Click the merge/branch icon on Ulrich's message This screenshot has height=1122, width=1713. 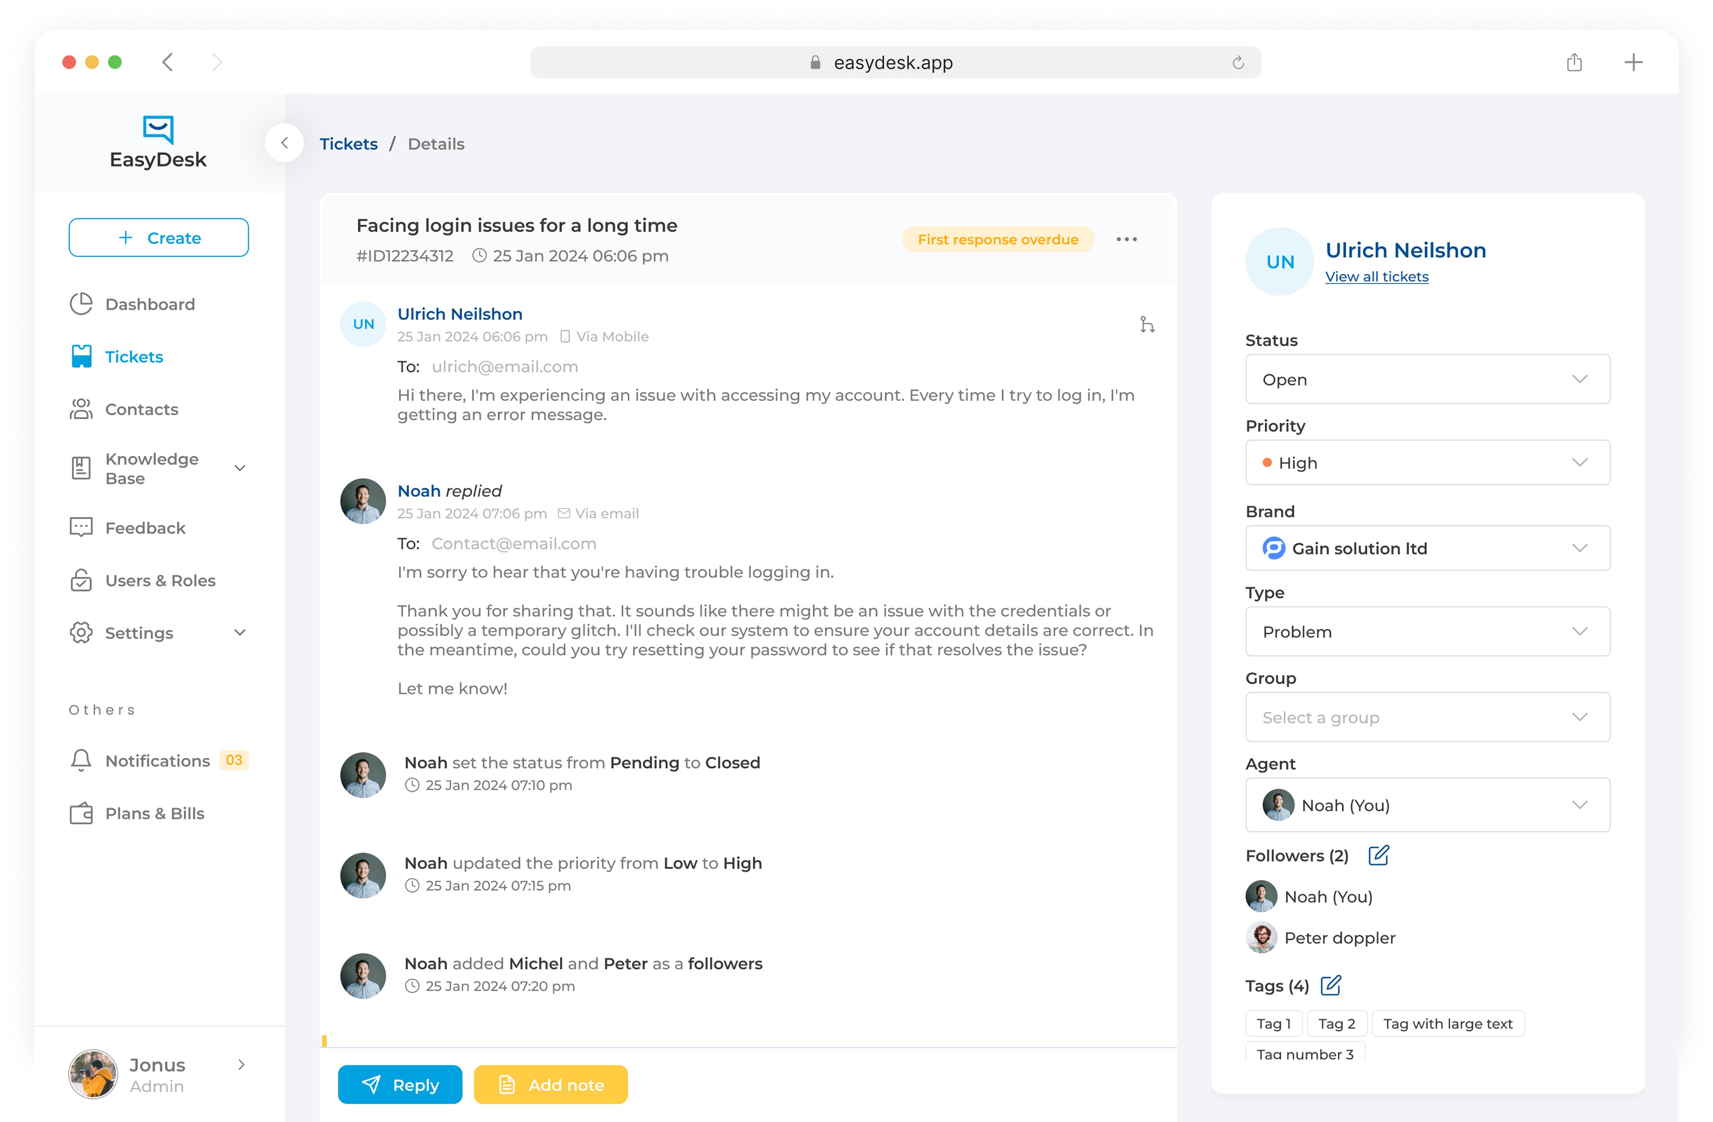click(x=1147, y=325)
